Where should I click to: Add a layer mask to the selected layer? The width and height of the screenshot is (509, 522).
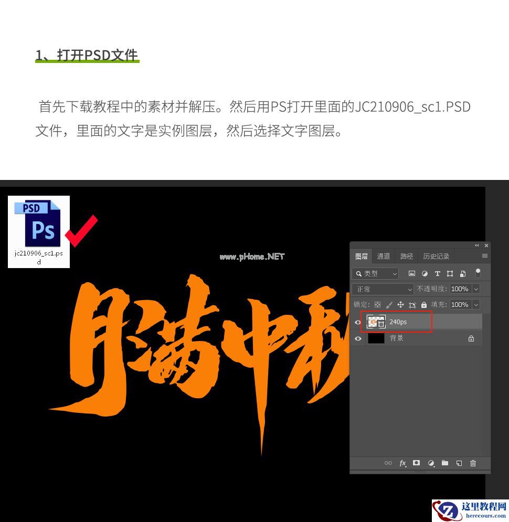416,463
